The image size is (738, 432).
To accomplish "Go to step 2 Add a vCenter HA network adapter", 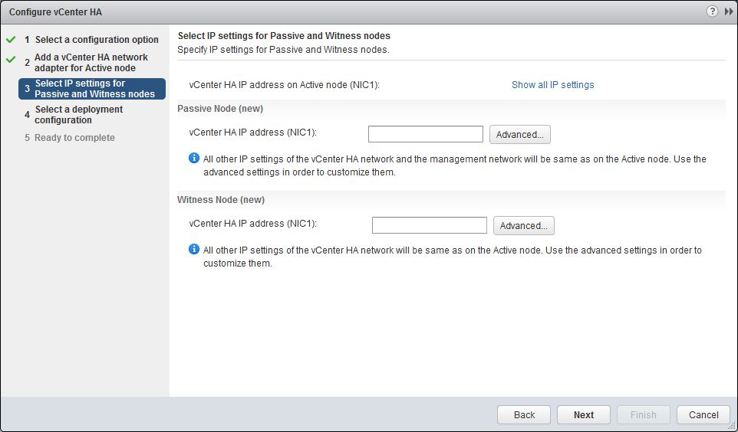I will (x=87, y=63).
